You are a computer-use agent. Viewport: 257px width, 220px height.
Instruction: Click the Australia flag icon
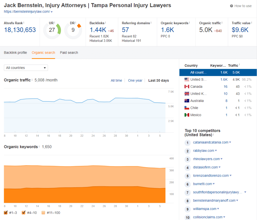(187, 101)
